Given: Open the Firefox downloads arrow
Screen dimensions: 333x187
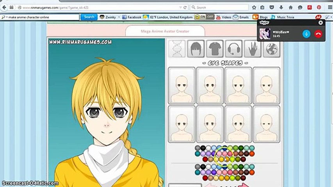Looking at the screenshot, I should click(281, 7).
